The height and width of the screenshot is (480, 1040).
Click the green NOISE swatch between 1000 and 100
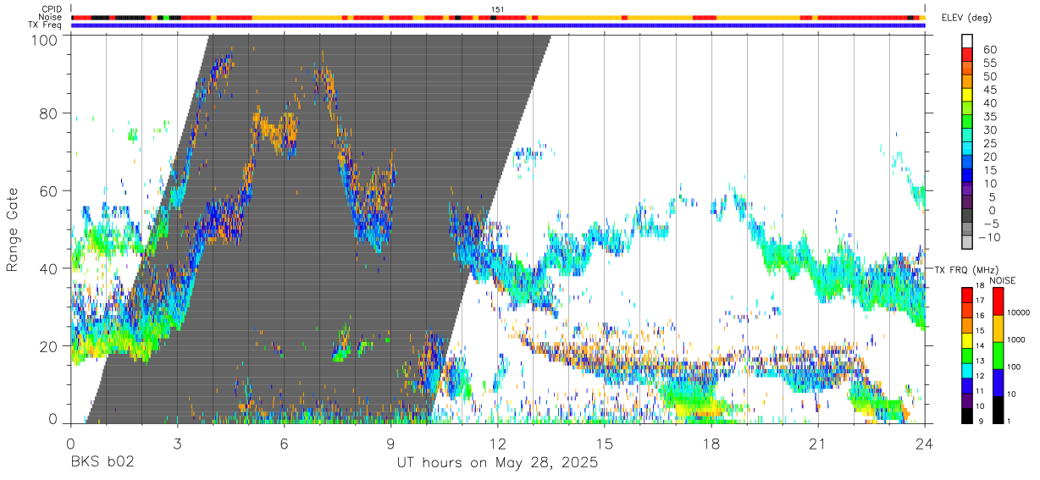pyautogui.click(x=998, y=355)
